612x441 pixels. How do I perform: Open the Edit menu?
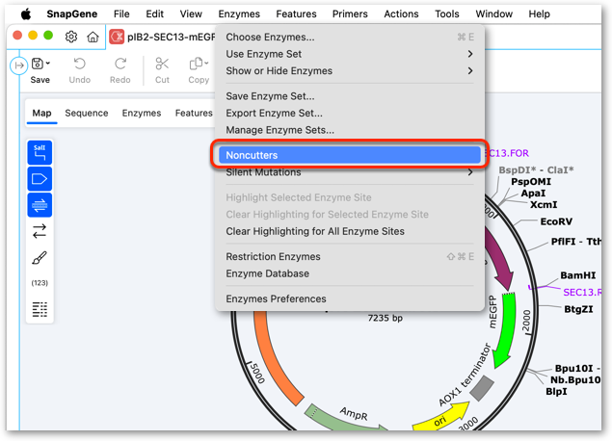pyautogui.click(x=154, y=14)
